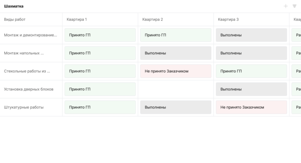Image resolution: width=301 pixels, height=163 pixels.
Task: Click 'Принято ГП' for Стекольные работы, Квартира 3
Action: point(251,71)
